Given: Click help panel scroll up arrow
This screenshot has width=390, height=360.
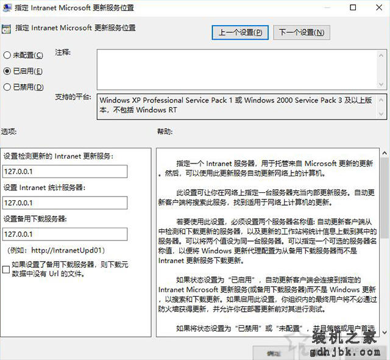Looking at the screenshot, I should [385, 153].
